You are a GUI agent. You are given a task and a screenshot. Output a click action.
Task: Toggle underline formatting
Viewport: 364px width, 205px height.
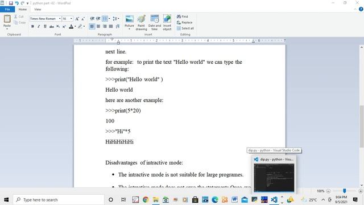click(45, 26)
